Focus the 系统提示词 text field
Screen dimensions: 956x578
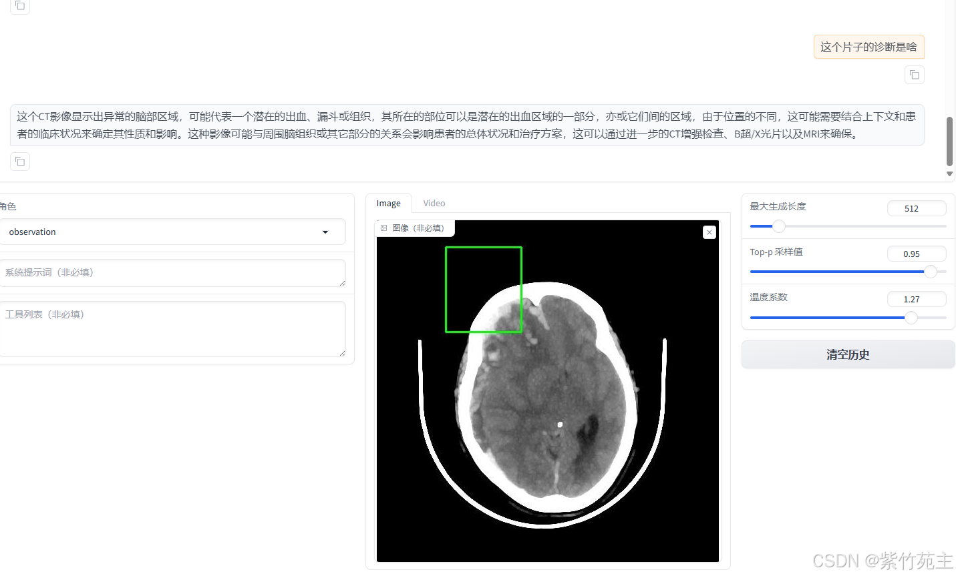[x=172, y=273]
